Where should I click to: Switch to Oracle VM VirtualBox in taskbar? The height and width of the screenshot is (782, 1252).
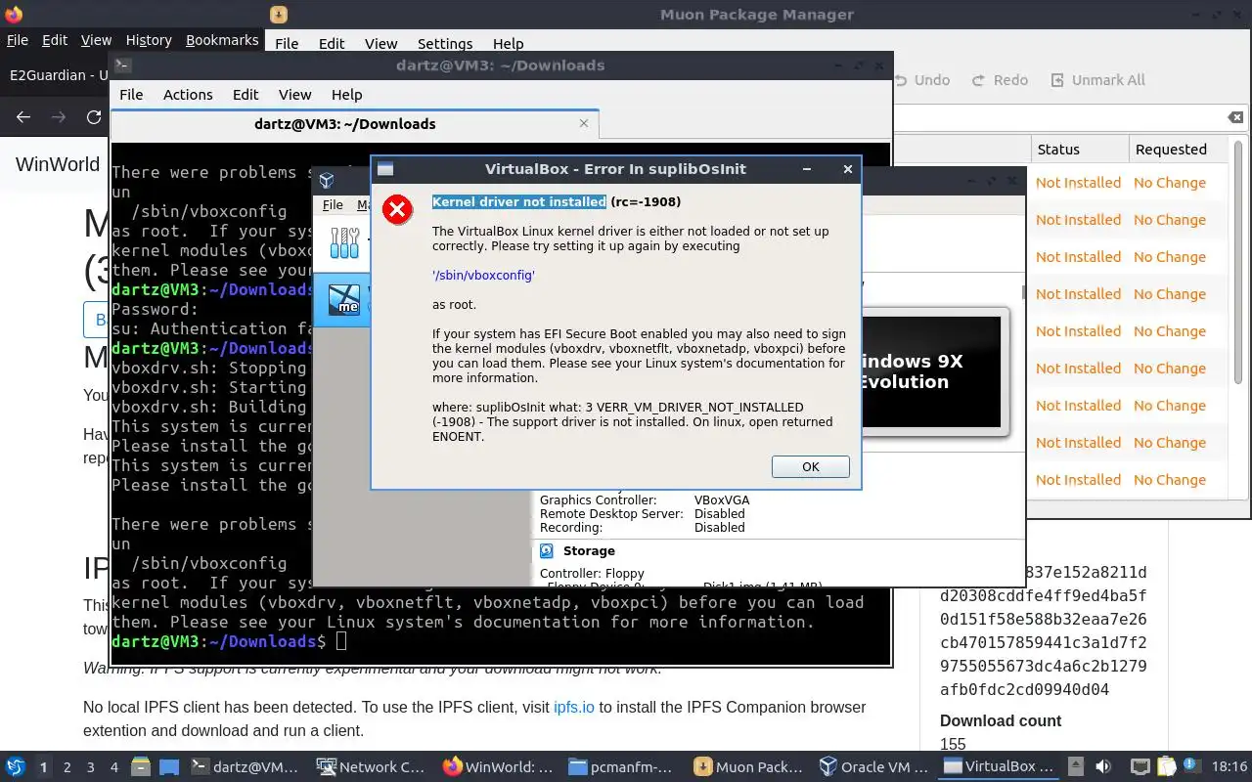pyautogui.click(x=875, y=767)
